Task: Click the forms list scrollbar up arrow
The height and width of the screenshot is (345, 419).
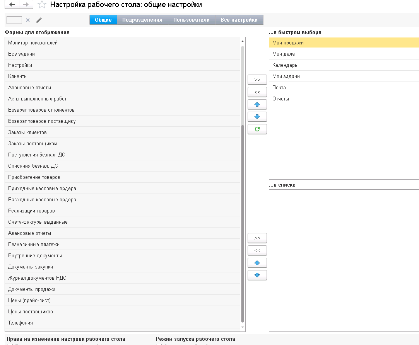Action: pos(243,41)
